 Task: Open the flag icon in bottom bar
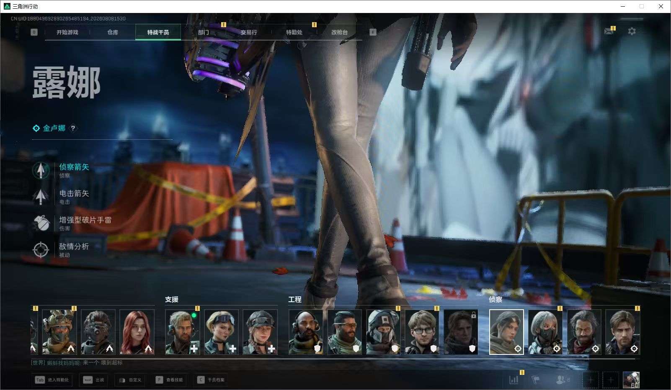click(536, 380)
